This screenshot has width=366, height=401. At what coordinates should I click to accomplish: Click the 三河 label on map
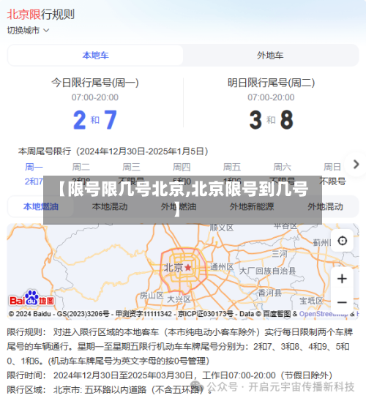pos(280,254)
